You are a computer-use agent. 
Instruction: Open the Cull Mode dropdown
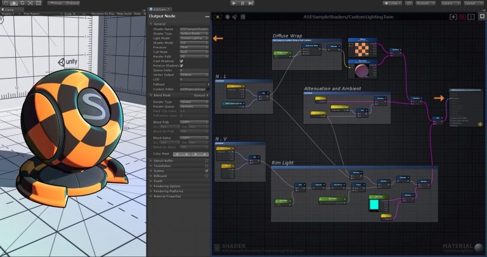(194, 52)
